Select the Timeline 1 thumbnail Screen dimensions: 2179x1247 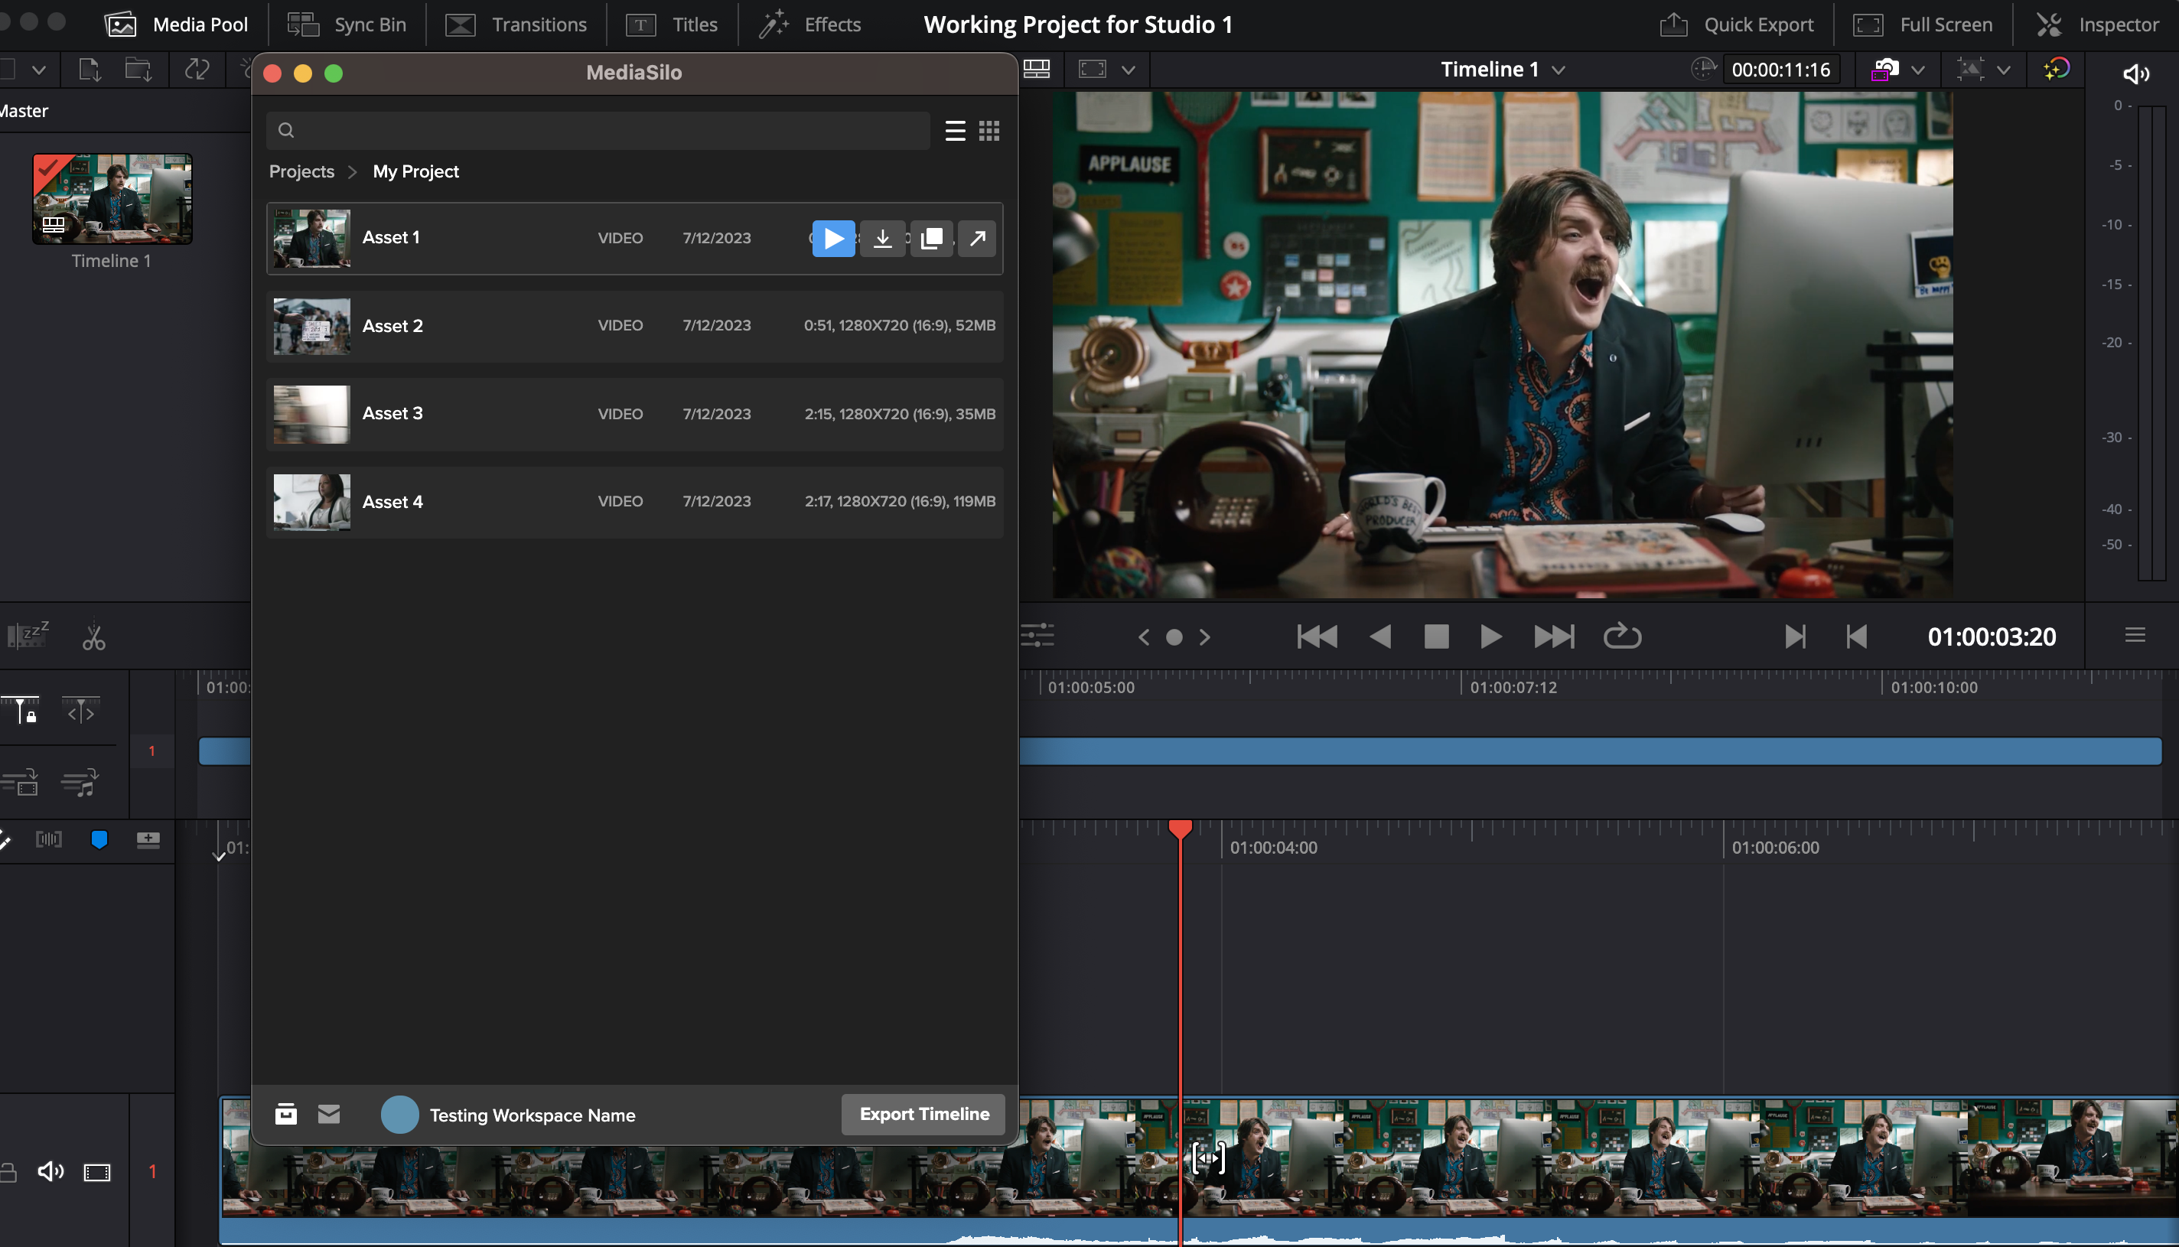point(112,199)
